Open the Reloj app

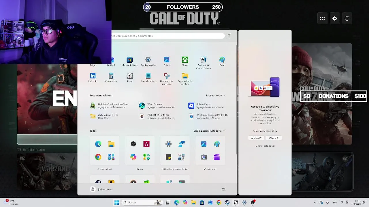coord(129,78)
